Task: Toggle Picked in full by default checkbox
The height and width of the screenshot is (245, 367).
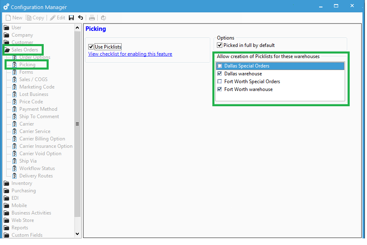Action: (219, 45)
